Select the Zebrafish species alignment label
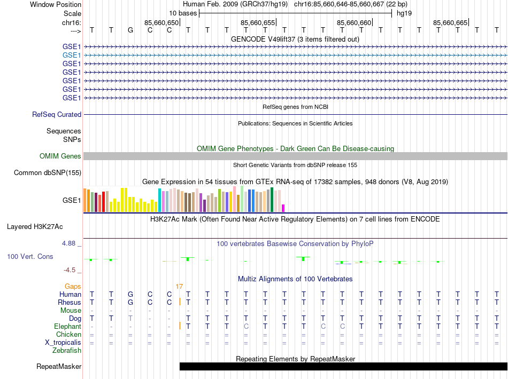Viewport: 508px width, 379px height. (67, 351)
